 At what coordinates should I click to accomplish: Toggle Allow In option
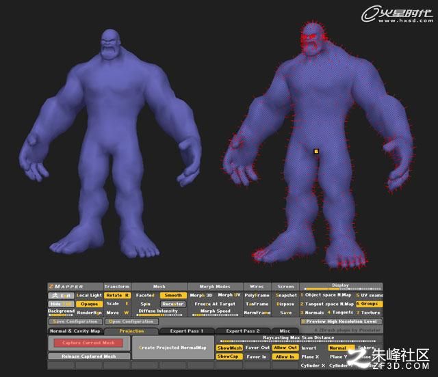tap(285, 357)
